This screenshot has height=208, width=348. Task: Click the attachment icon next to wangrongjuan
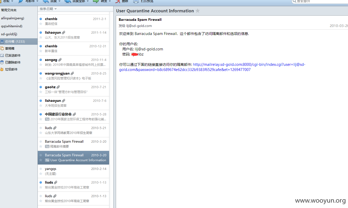pos(72,73)
